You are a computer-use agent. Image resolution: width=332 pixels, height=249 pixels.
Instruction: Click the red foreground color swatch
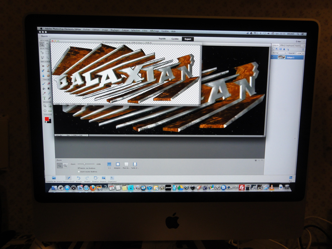pyautogui.click(x=47, y=120)
